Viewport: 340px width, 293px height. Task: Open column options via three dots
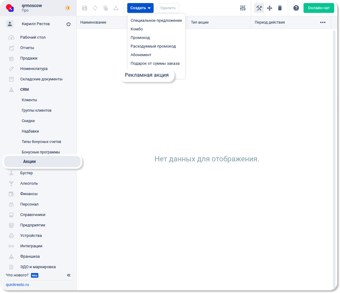pyautogui.click(x=323, y=22)
